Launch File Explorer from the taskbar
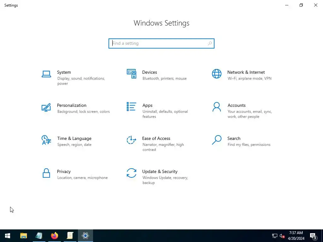This screenshot has height=242, width=323. click(23, 236)
